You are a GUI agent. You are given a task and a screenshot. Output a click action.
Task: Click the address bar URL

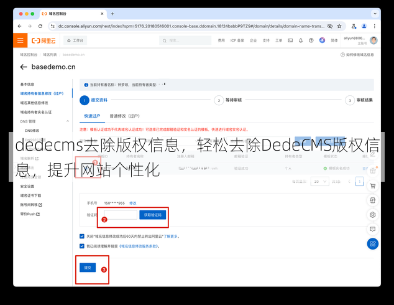tap(191, 26)
